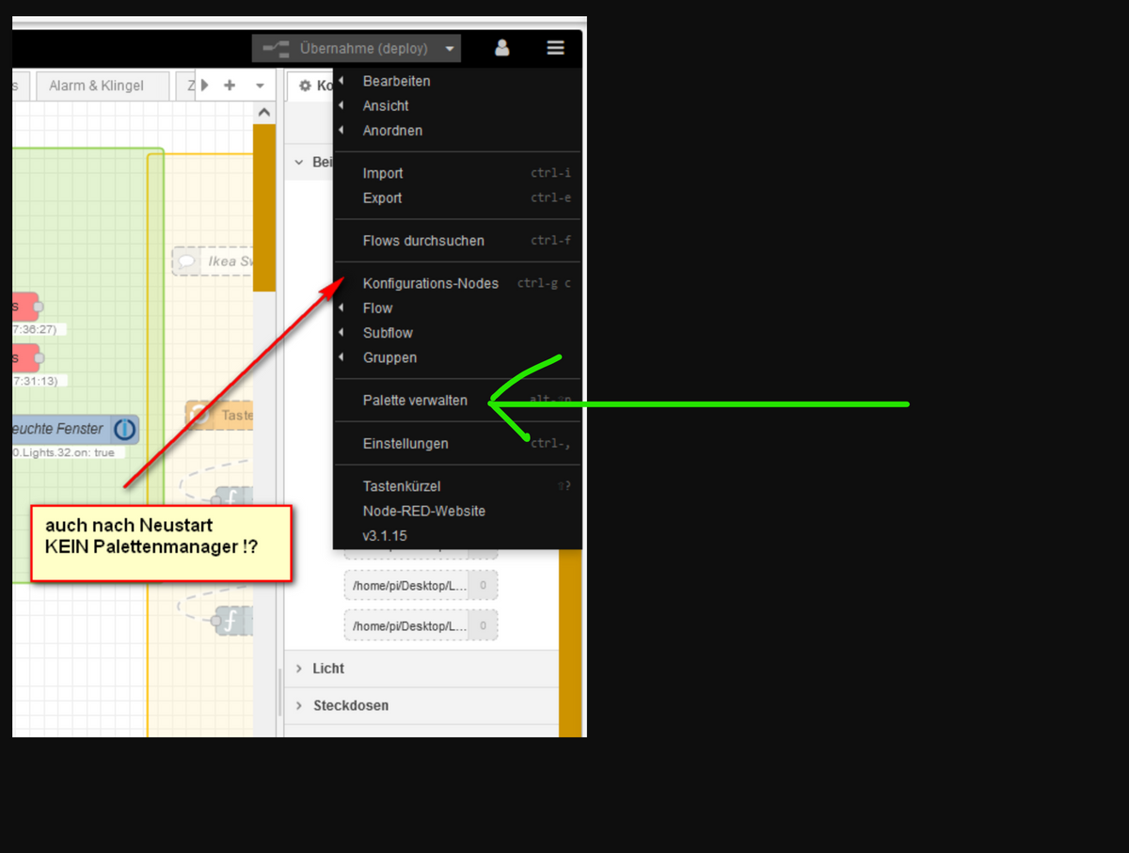Screen dimensions: 1129x853
Task: Add a new flow with the plus icon
Action: pyautogui.click(x=230, y=86)
